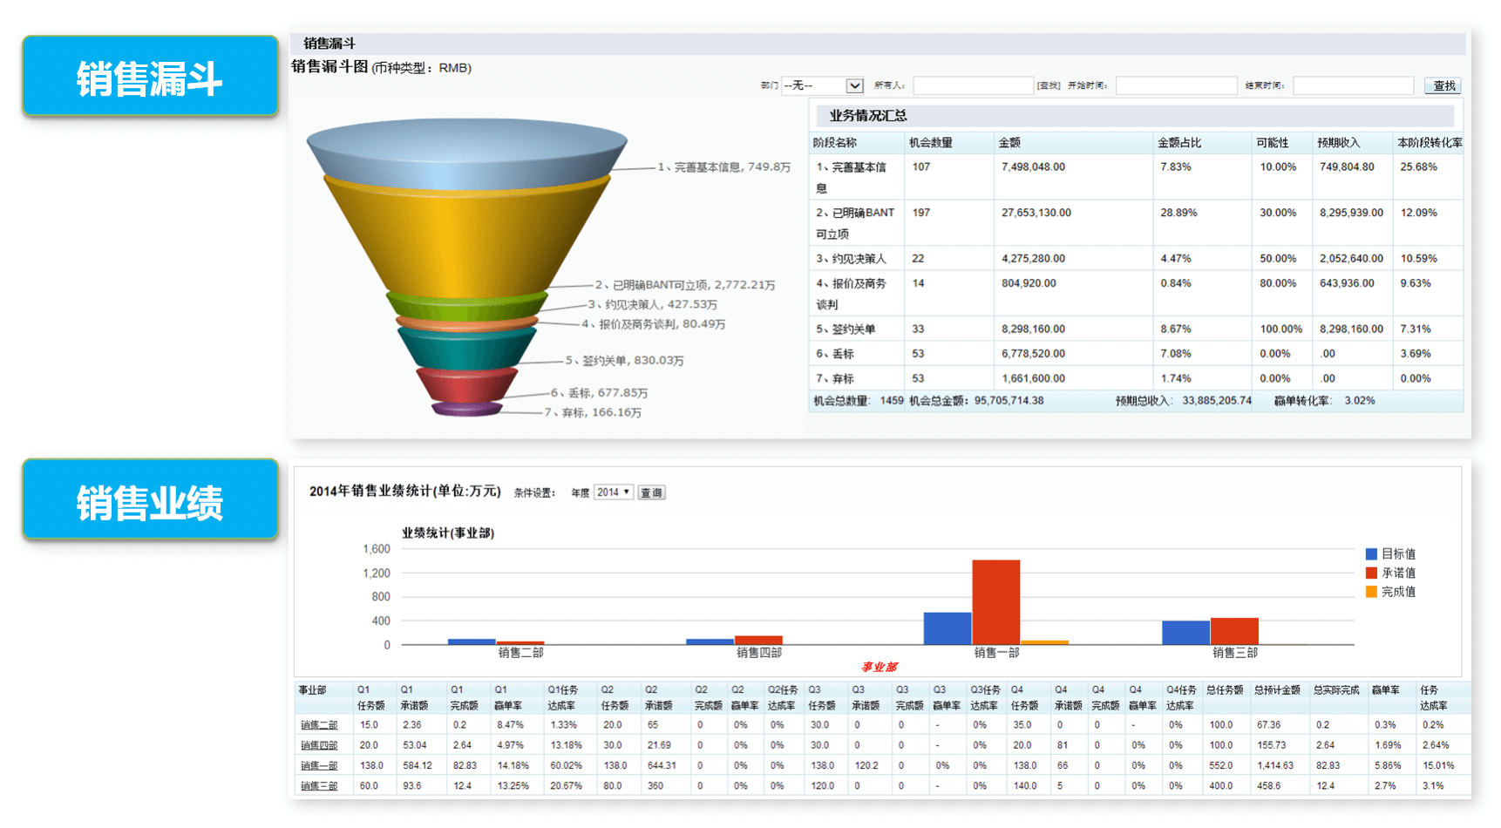Image resolution: width=1501 pixels, height=828 pixels.
Task: Click the 本阶段转化率 column header
Action: coord(1430,143)
